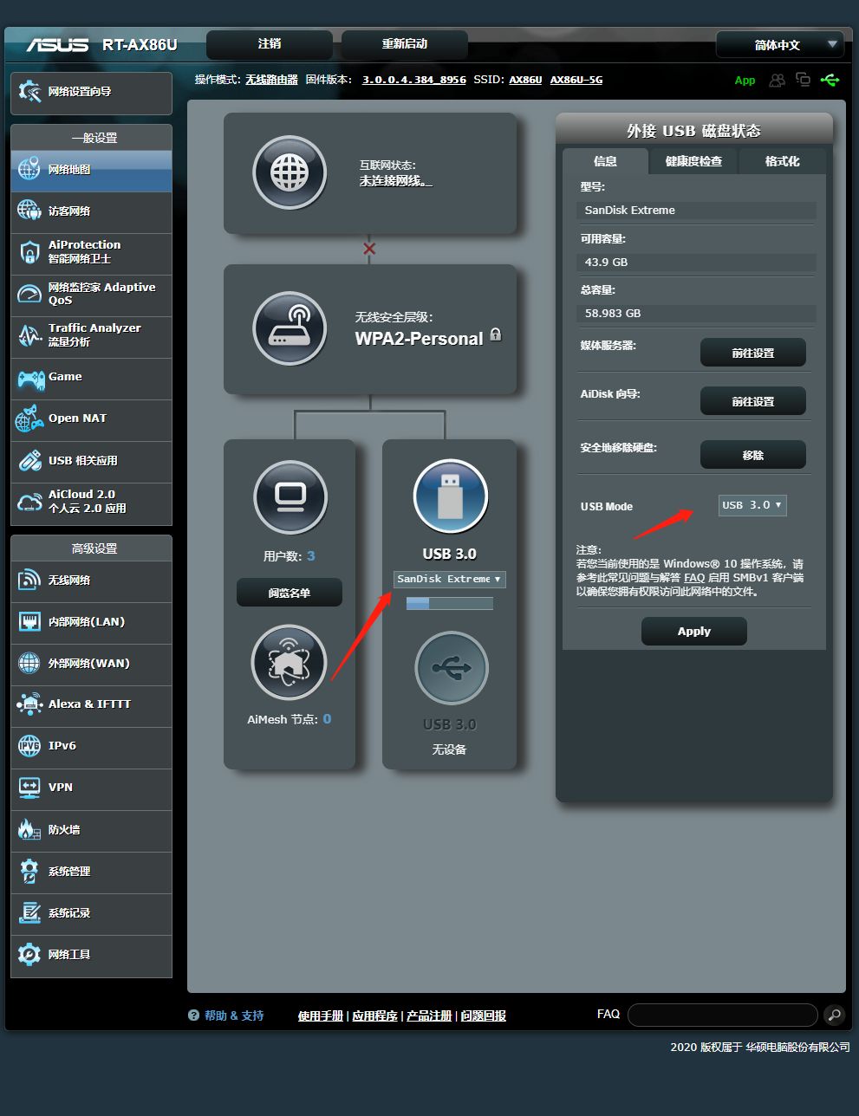Viewport: 859px width, 1116px height.
Task: Select the highlighted USB 3.0 drive icon
Action: pyautogui.click(x=450, y=496)
